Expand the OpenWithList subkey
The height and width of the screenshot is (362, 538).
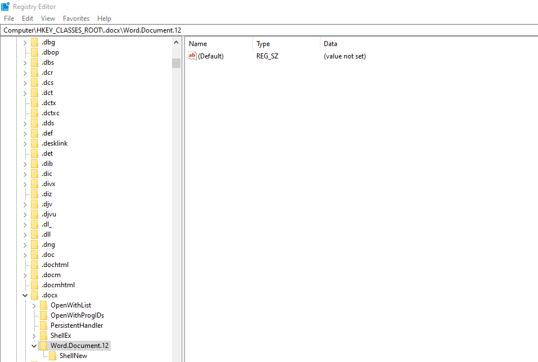(34, 306)
